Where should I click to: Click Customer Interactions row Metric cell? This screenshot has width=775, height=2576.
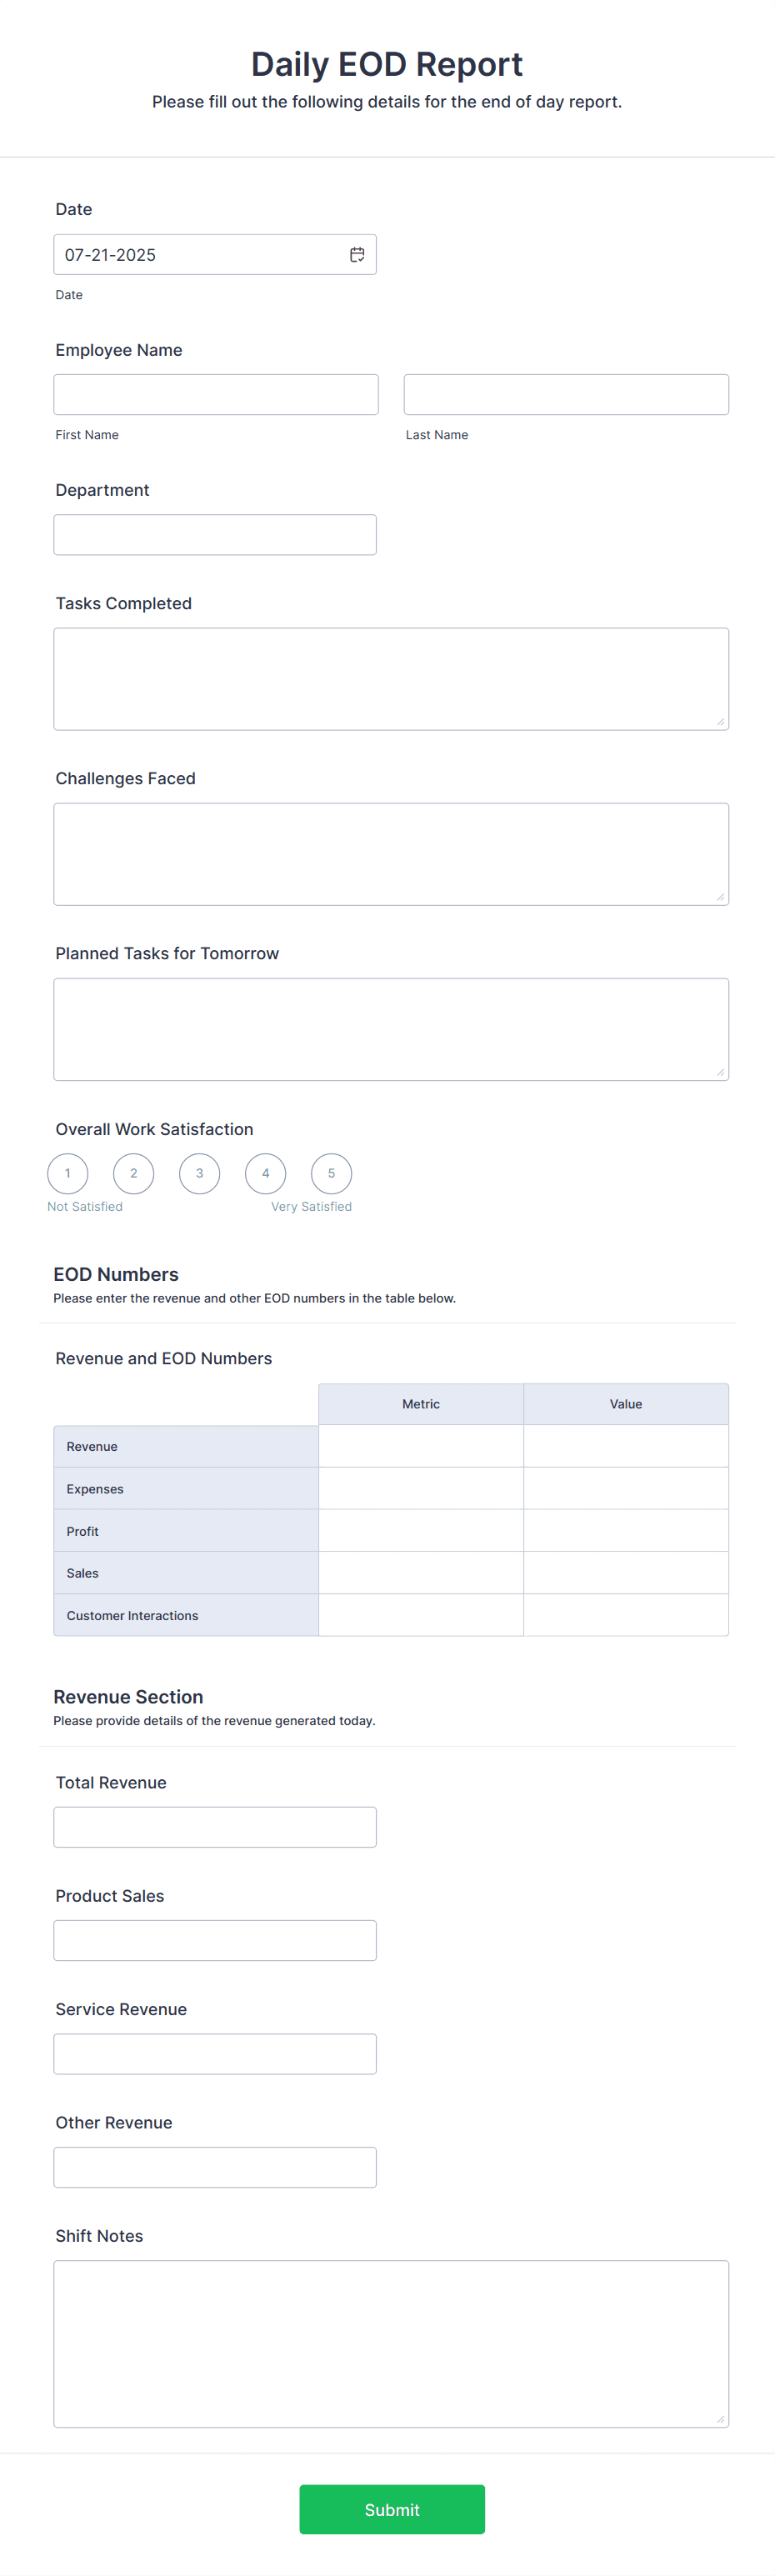tap(421, 1615)
